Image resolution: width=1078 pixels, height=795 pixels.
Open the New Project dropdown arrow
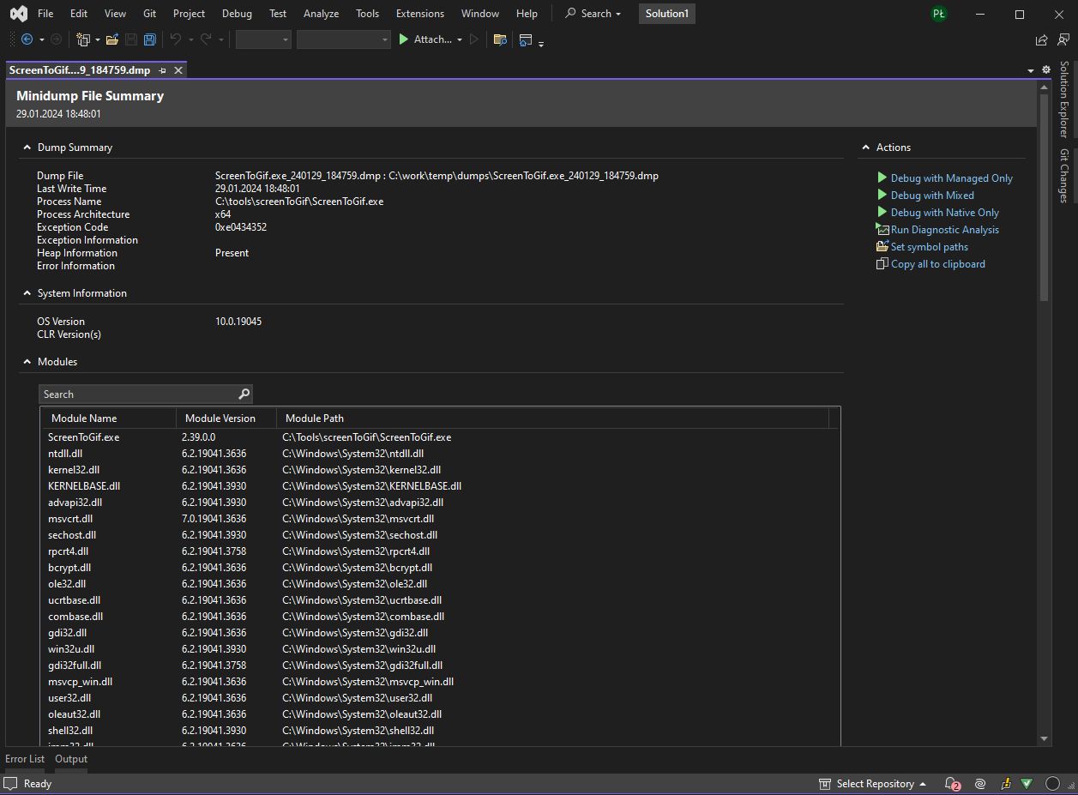pos(98,39)
